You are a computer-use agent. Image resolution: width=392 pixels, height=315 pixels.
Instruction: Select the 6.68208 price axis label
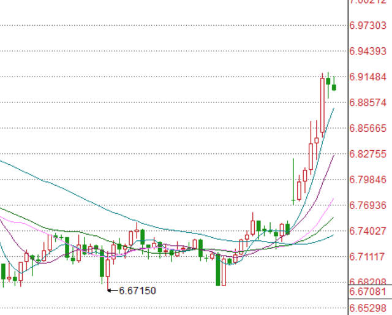click(x=367, y=281)
